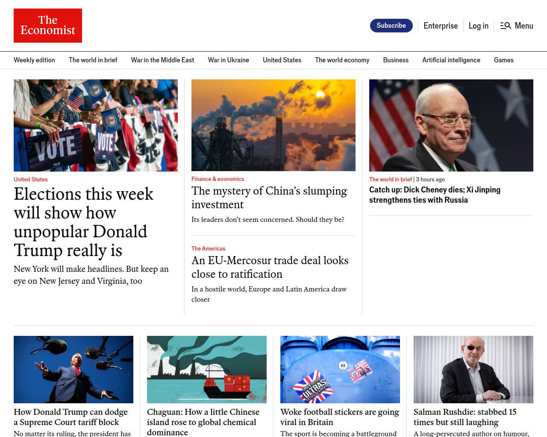This screenshot has height=437, width=547.
Task: Open Artificial intelligence section
Action: click(451, 60)
